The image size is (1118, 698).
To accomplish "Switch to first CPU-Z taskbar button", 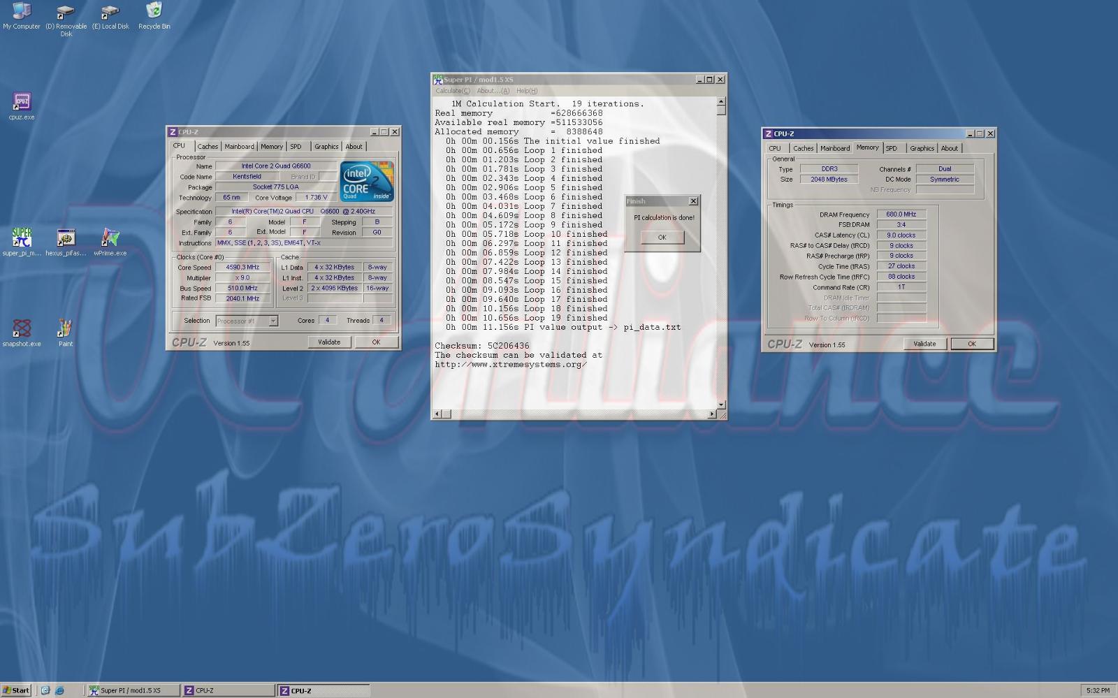I will 228,690.
